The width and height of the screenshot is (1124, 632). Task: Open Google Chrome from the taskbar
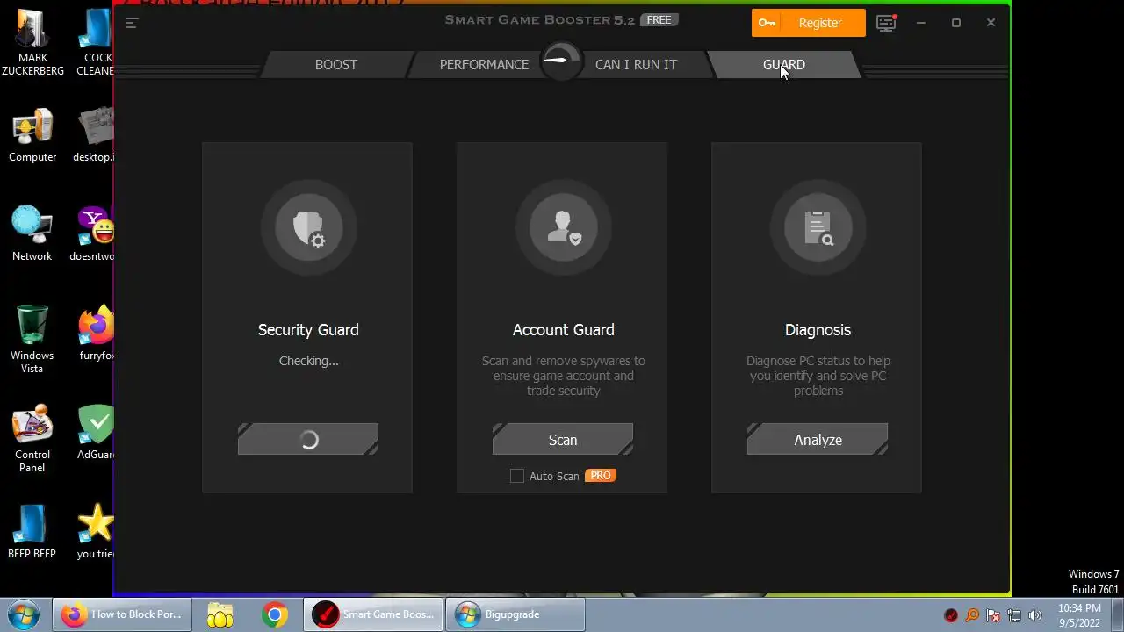coord(275,614)
